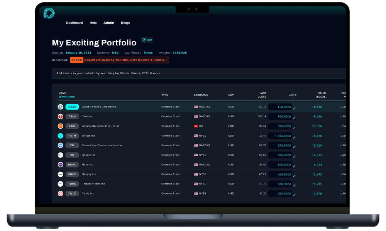Click Alibaba Group Holding Limited name

[101, 126]
